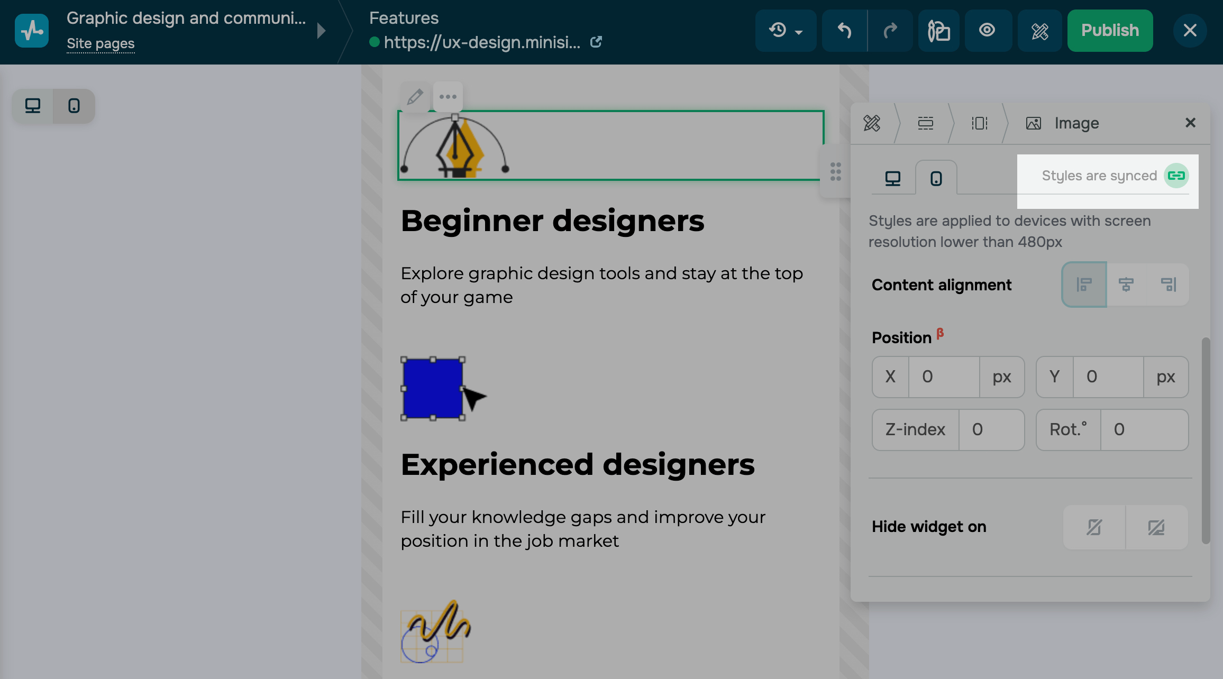The image size is (1223, 679).
Task: Hide widget on desktop devices
Action: 1156,527
